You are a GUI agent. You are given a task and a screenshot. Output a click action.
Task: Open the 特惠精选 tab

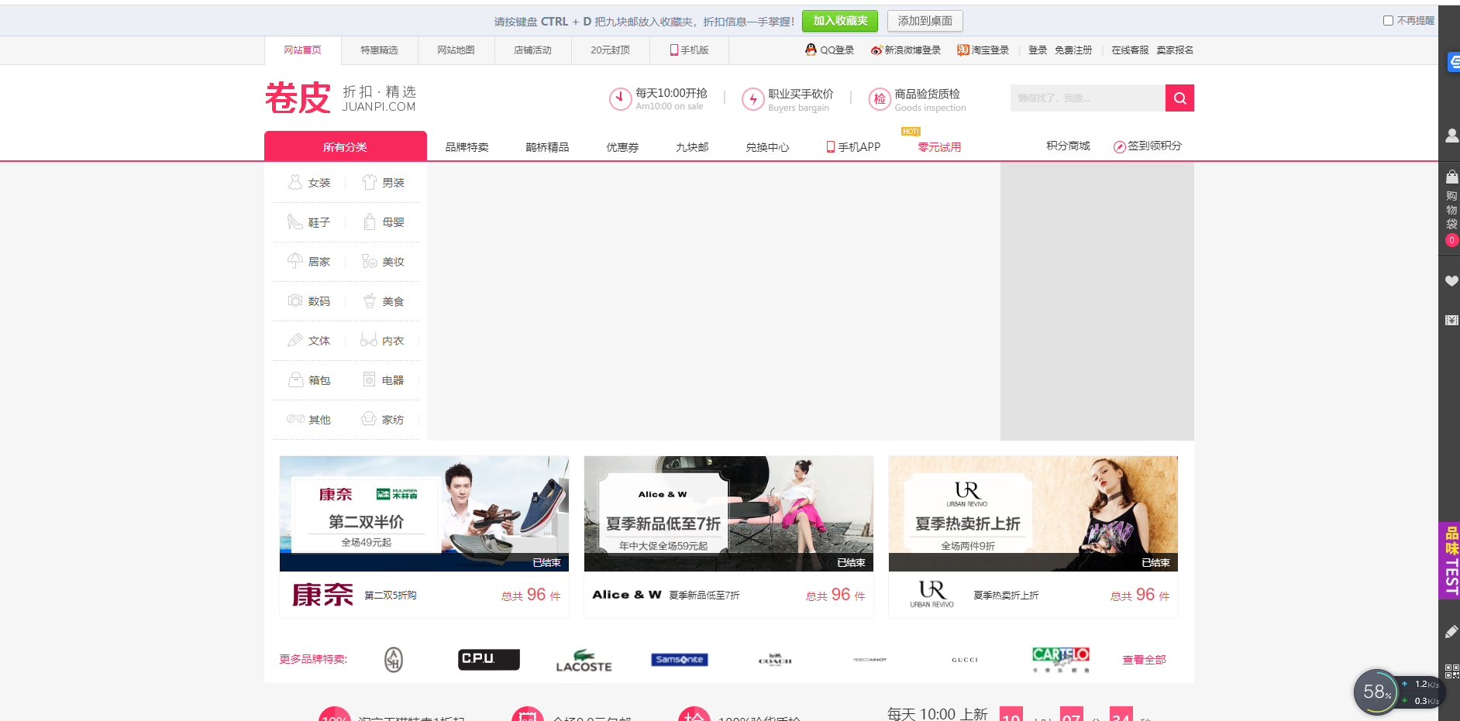[x=379, y=50]
